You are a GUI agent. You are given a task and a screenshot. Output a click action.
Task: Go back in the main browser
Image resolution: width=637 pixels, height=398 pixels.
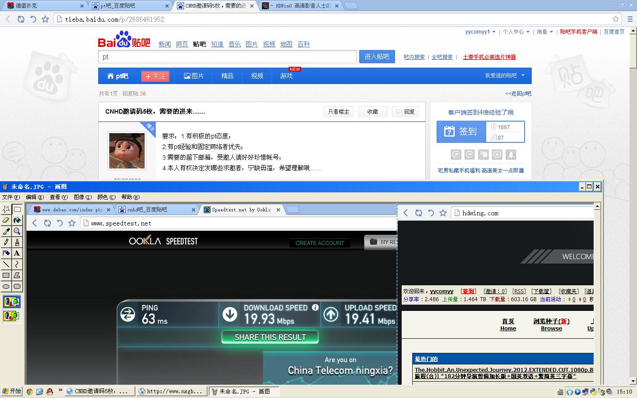pyautogui.click(x=8, y=19)
